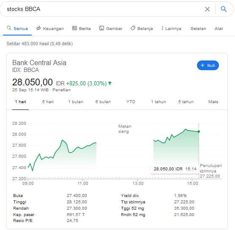Image resolution: width=235 pixels, height=230 pixels.
Task: Click the green data point on chart
Action: pos(199,131)
